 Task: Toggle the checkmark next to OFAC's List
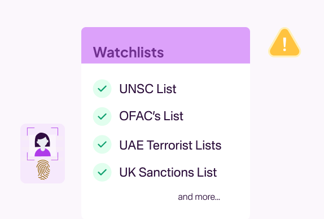(x=102, y=116)
